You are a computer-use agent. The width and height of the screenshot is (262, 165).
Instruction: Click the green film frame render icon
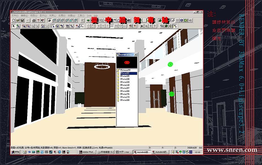[x=186, y=20]
